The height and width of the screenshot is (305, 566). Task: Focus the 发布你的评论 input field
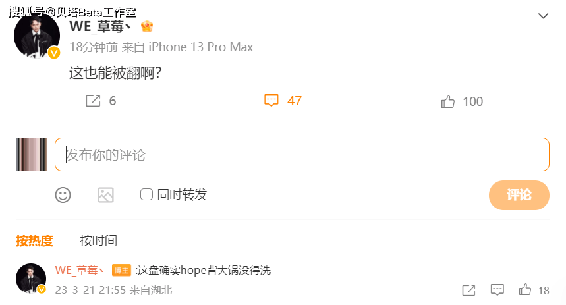coord(302,155)
